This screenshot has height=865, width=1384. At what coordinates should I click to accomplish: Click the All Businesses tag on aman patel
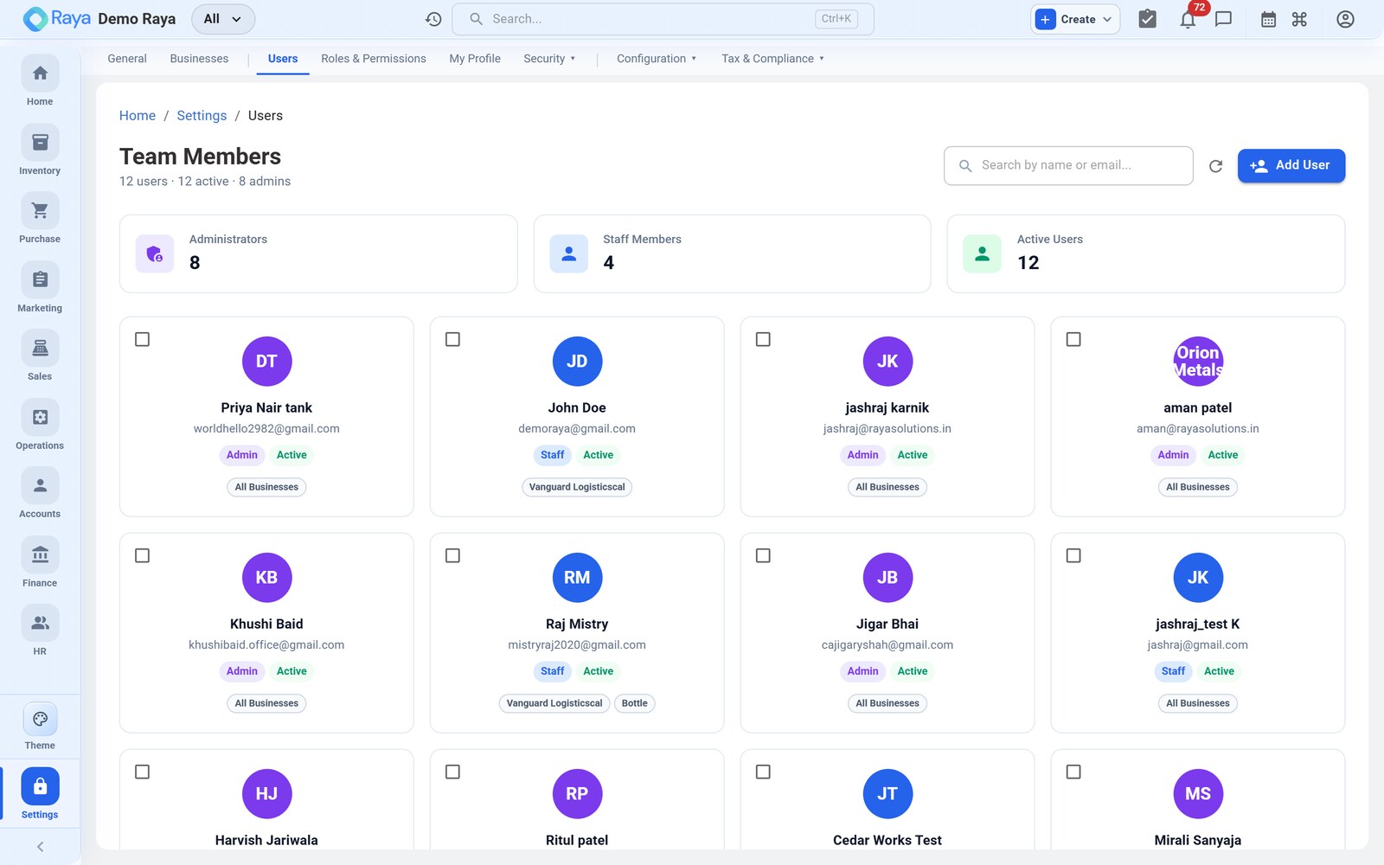(1198, 487)
